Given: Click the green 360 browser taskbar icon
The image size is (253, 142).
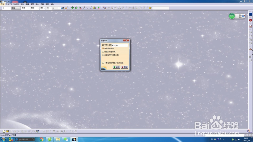Looking at the screenshot, I should point(50,139).
